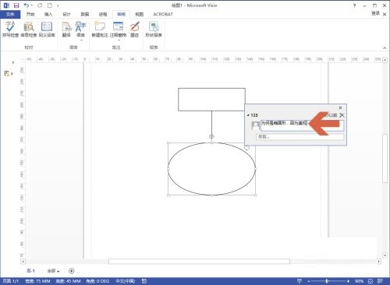
Task: Click the presentation mode icon in status bar
Action: pos(300,281)
